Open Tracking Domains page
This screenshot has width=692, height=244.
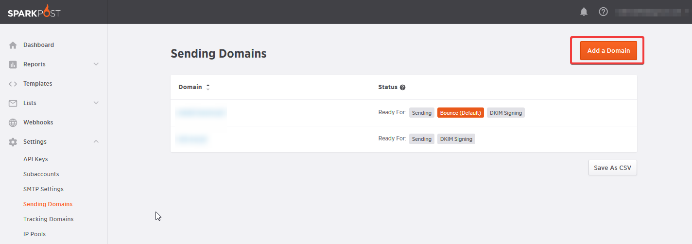[48, 219]
